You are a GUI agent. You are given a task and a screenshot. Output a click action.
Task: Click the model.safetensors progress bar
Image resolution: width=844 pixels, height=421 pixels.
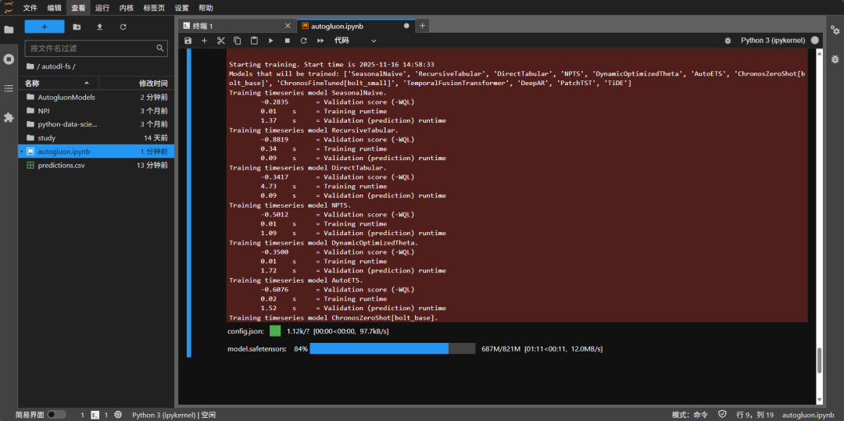pos(392,349)
